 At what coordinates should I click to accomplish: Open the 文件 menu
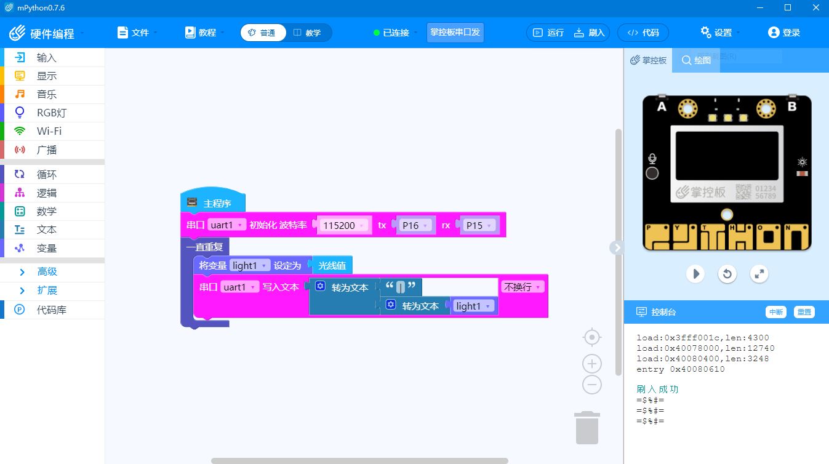pyautogui.click(x=137, y=33)
